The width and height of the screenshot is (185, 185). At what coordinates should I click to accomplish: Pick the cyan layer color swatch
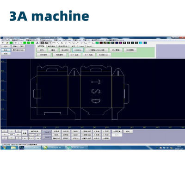point(140,43)
